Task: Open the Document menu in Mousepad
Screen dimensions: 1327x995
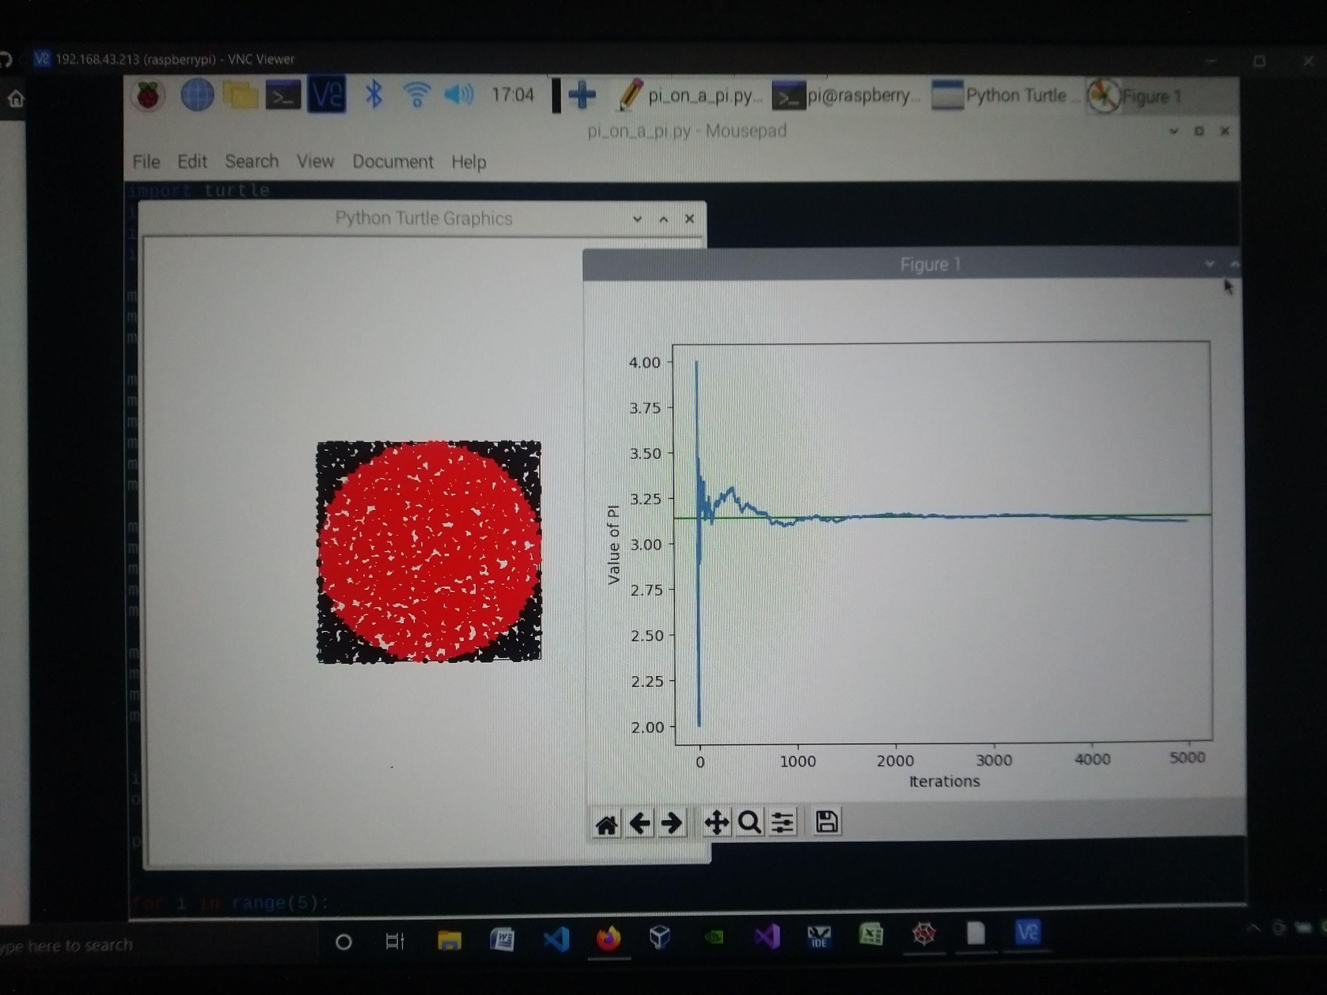Action: (394, 162)
